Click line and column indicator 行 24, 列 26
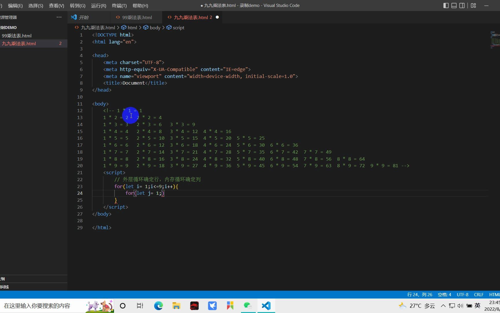 (420, 294)
